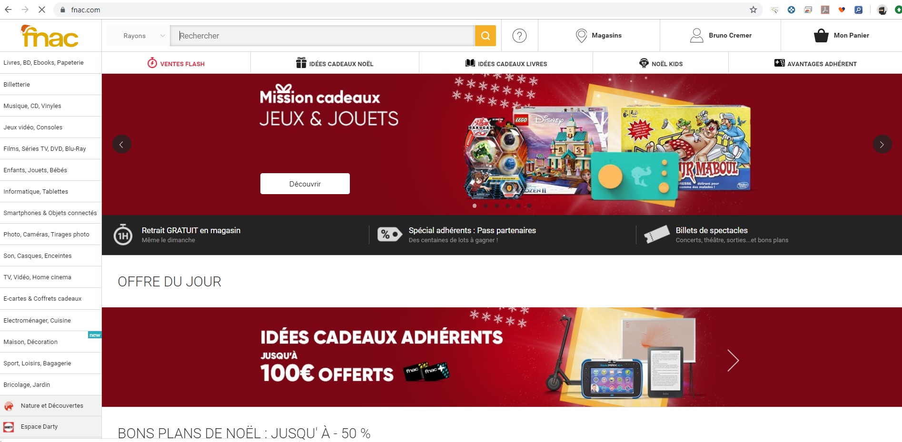
Task: Show previous banner slide with left arrow
Action: click(122, 144)
